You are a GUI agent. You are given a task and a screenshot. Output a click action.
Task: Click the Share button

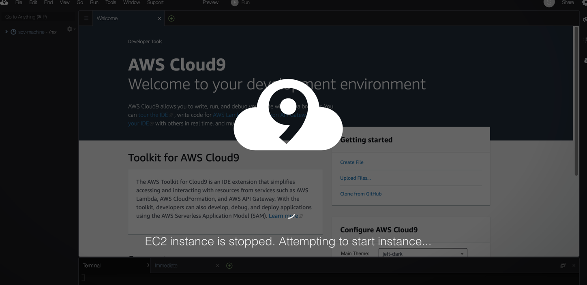(568, 2)
